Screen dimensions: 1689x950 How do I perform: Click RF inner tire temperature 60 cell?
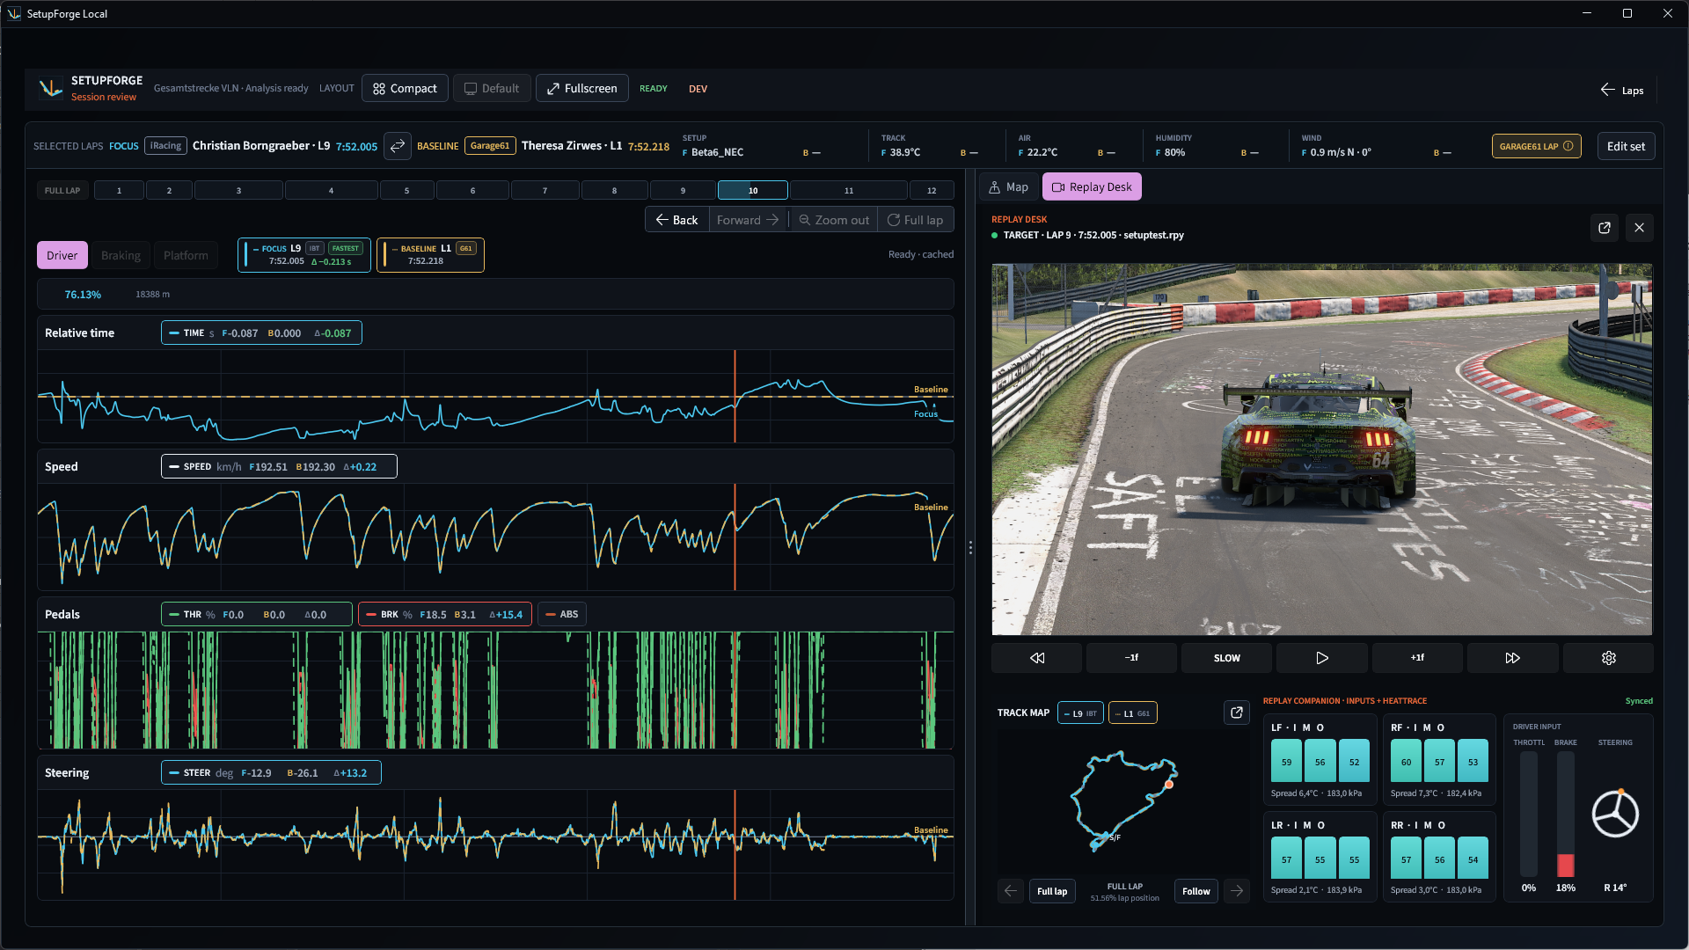[x=1406, y=762]
